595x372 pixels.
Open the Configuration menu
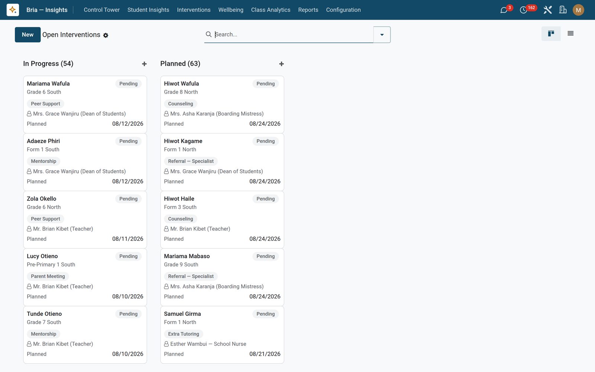click(343, 10)
